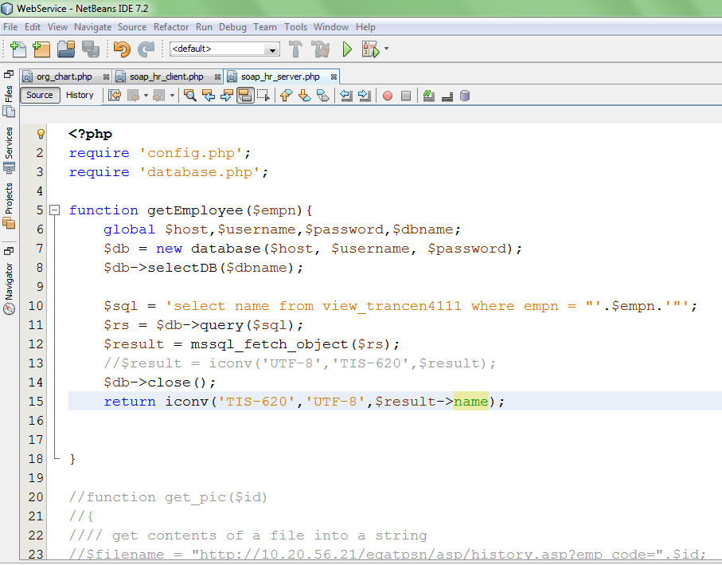Click the History view button
The image size is (722, 565).
[80, 95]
